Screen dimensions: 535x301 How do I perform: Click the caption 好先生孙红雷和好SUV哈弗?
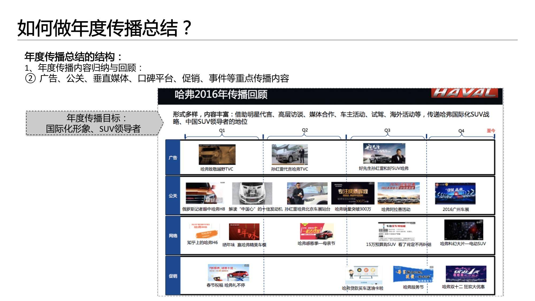[384, 168]
